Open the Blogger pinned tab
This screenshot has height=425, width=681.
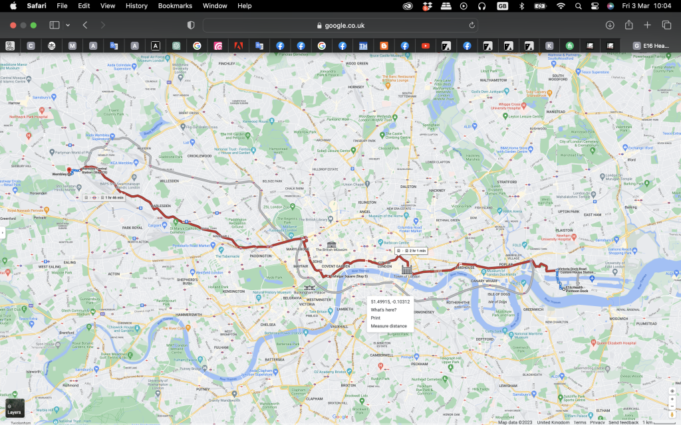(x=384, y=46)
